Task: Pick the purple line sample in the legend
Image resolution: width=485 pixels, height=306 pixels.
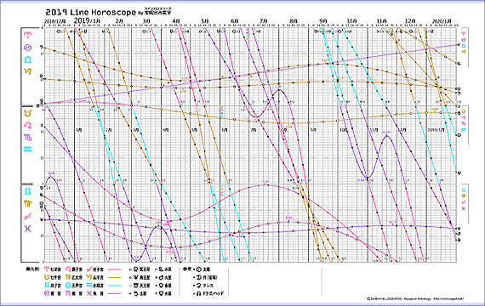Action: (114, 293)
